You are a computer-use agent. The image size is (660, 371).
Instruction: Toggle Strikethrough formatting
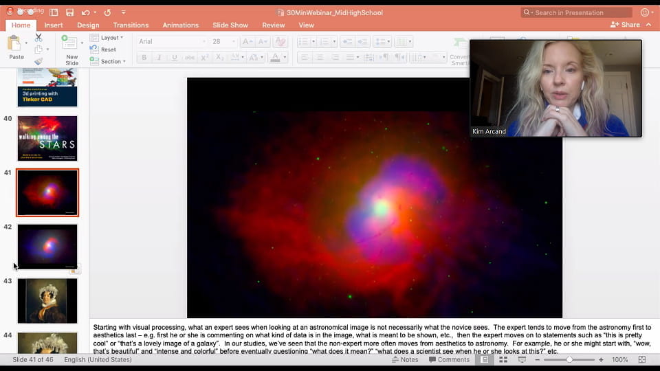190,57
